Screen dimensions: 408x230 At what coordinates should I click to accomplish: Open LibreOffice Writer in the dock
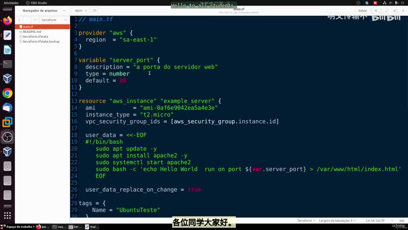tap(7, 50)
